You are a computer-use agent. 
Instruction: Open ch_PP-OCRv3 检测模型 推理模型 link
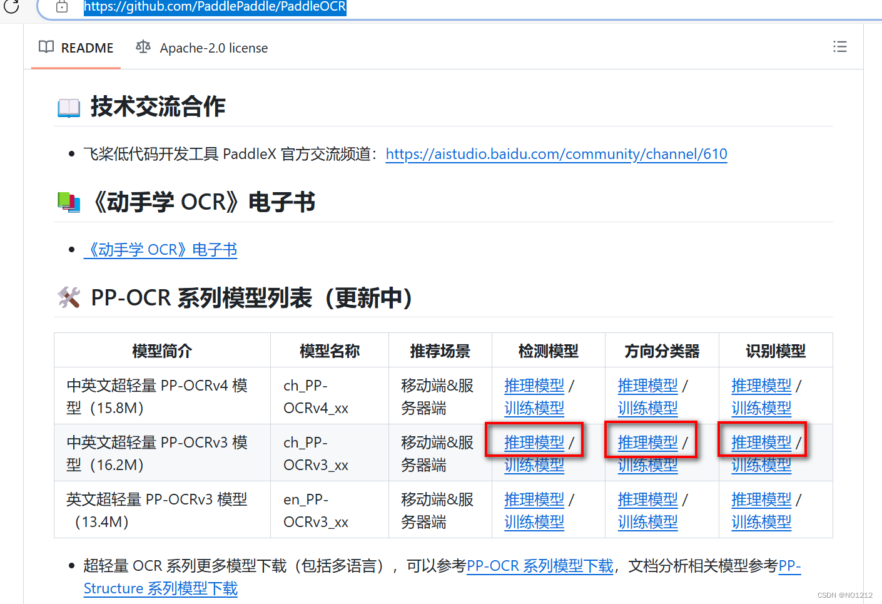pyautogui.click(x=534, y=443)
